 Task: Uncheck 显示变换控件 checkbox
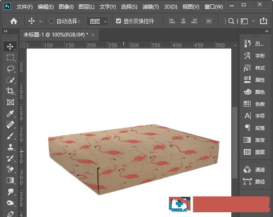(119, 21)
